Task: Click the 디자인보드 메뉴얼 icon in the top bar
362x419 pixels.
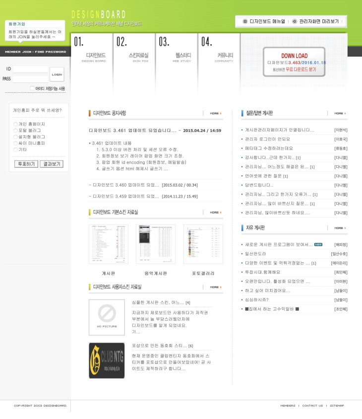Action: click(x=245, y=21)
